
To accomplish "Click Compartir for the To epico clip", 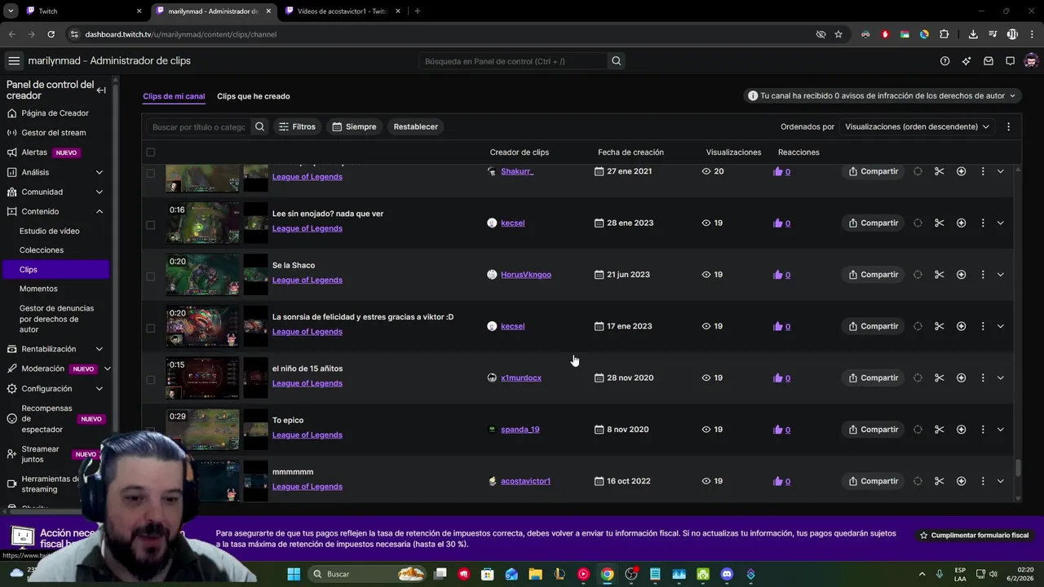I will coord(873,430).
